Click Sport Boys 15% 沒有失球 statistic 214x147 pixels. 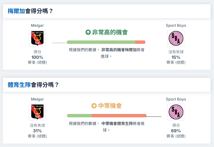pos(176,57)
